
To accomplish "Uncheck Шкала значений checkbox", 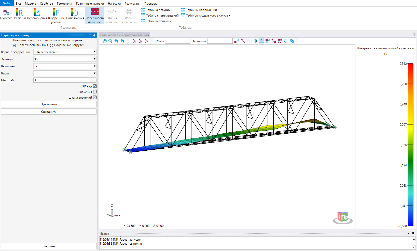I will [x=95, y=97].
